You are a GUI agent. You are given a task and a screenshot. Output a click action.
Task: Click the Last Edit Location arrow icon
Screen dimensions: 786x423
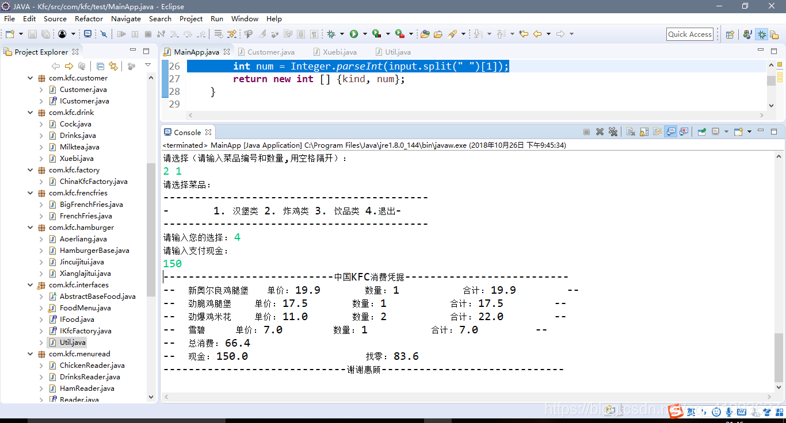pyautogui.click(x=524, y=34)
